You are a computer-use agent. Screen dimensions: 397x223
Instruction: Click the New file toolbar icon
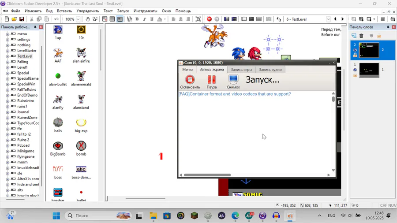click(x=7, y=19)
